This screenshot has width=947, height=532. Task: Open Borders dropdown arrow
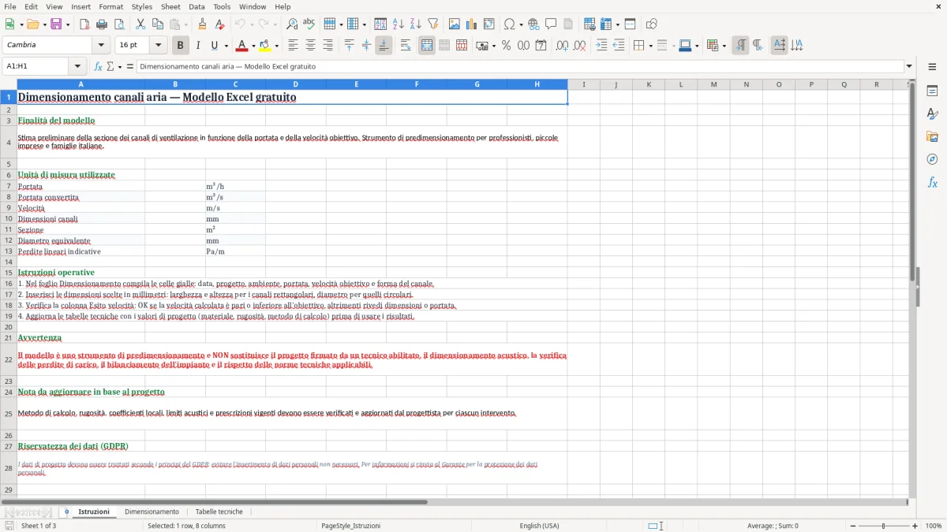[650, 46]
